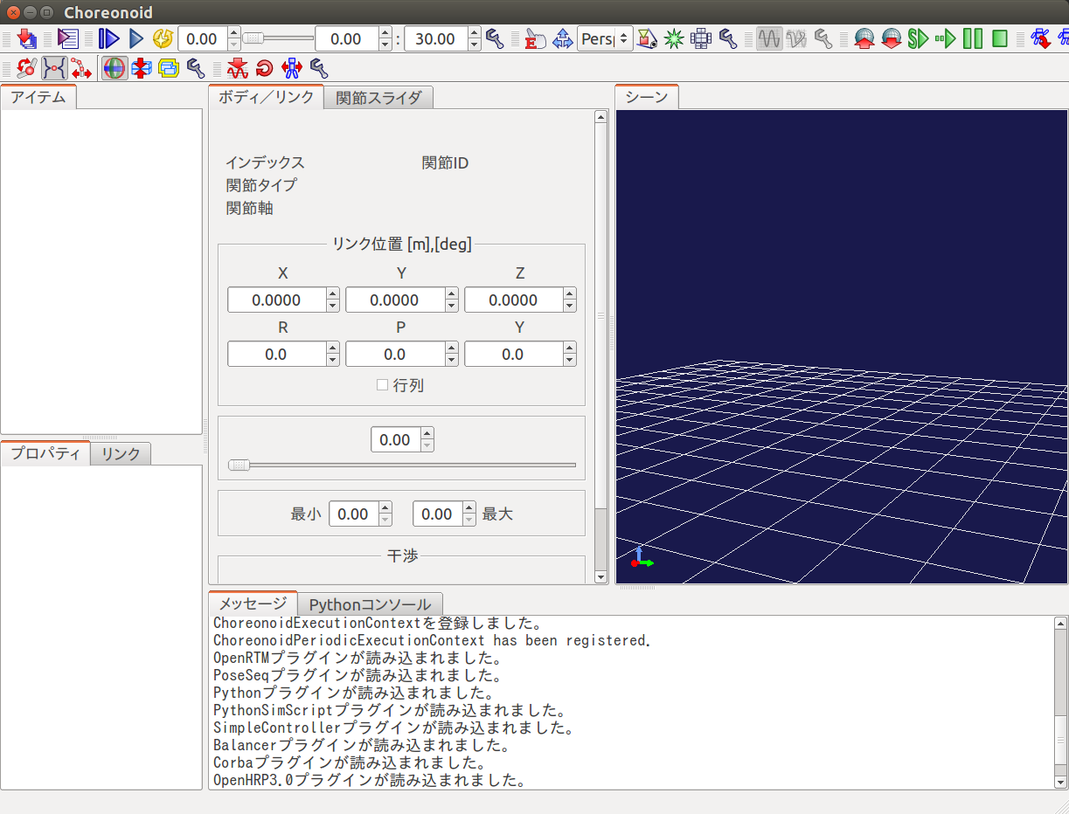Open body bar wrench after robot icon
The width and height of the screenshot is (1069, 814).
(x=319, y=67)
